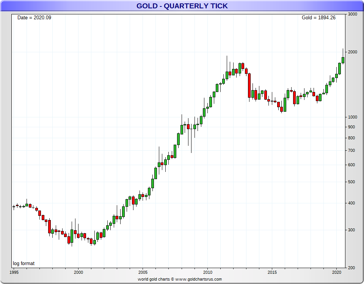364x284 pixels.
Task: Click the 2020 year axis label
Action: pos(337,272)
